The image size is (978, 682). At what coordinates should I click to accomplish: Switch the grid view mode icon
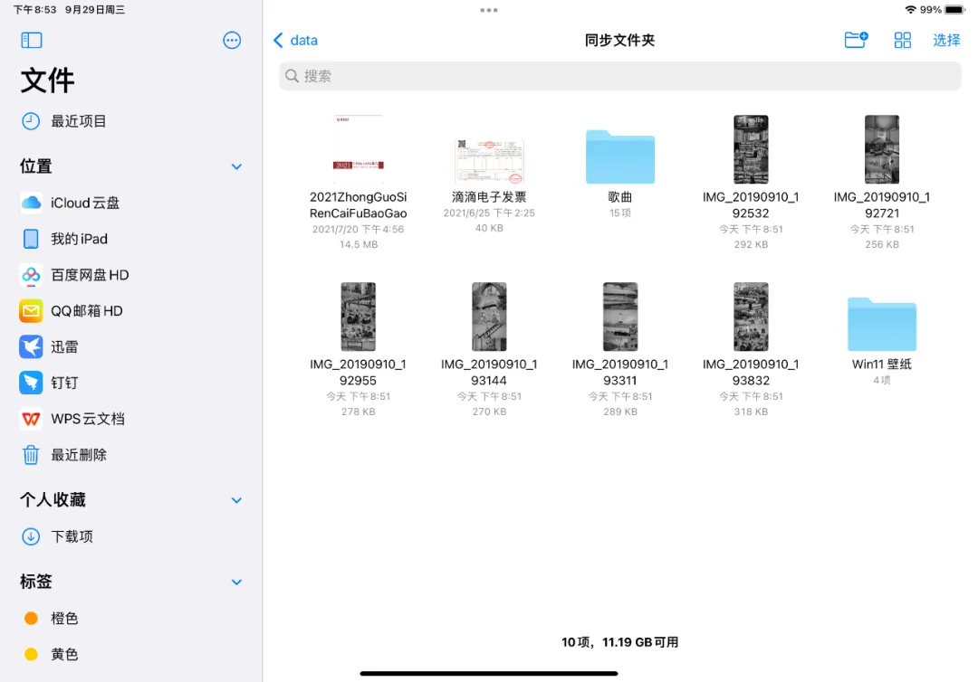pyautogui.click(x=903, y=41)
